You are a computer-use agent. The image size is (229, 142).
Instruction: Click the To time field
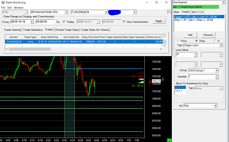click(112, 22)
